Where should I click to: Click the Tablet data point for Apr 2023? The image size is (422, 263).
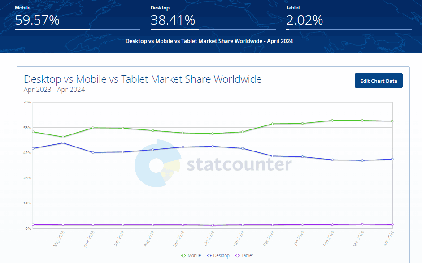[x=32, y=224]
